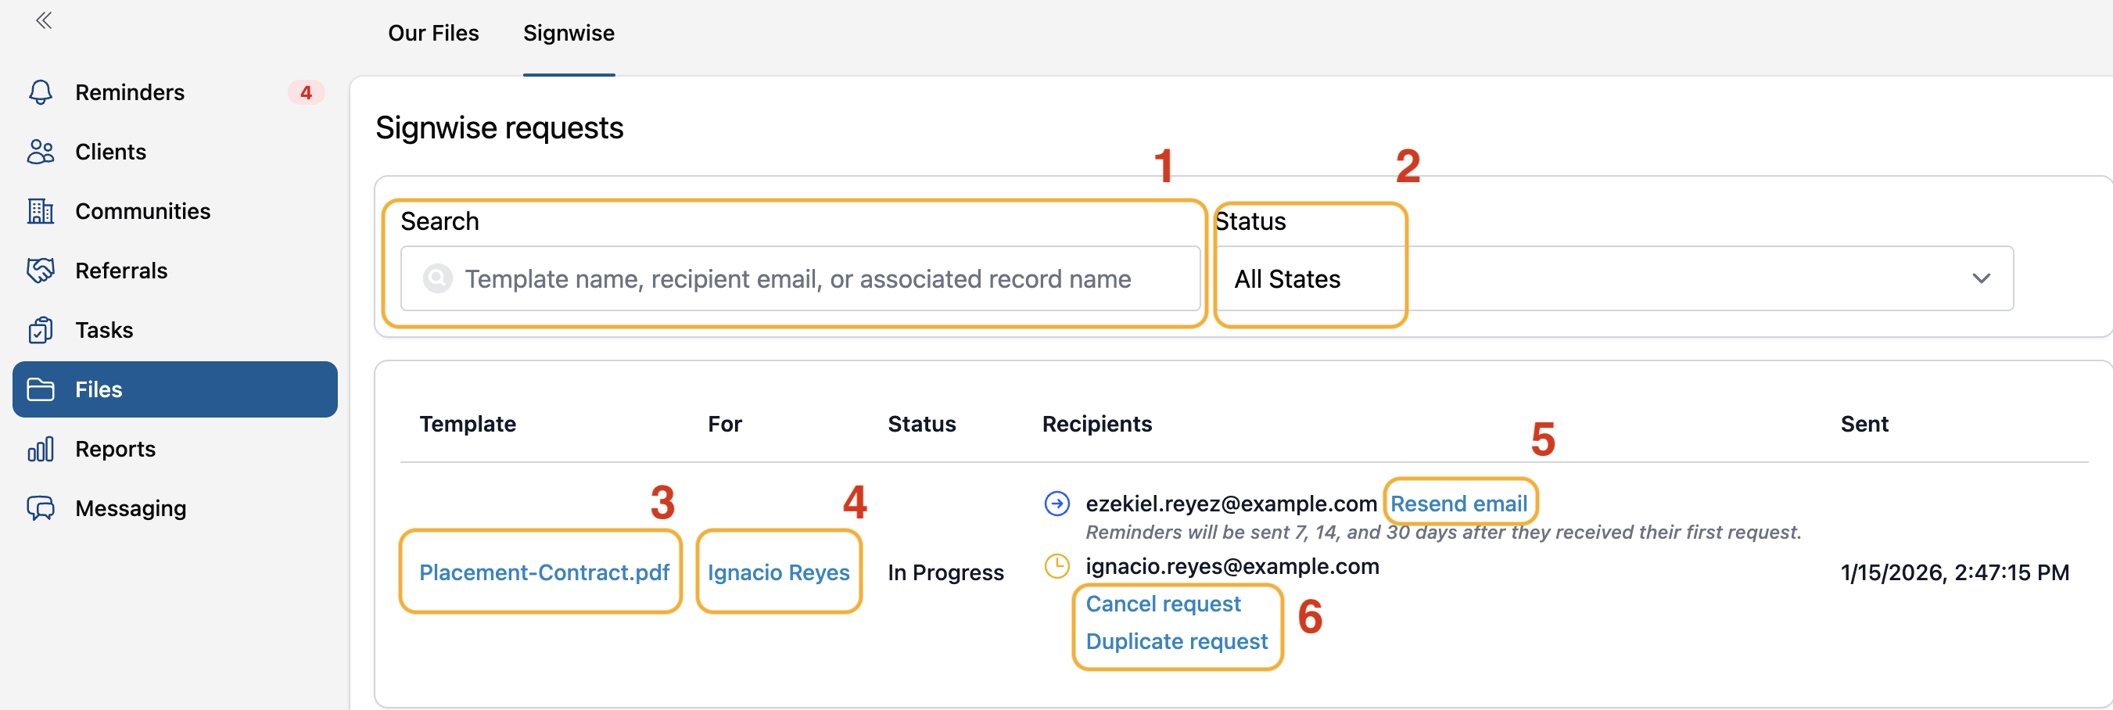This screenshot has width=2113, height=710.
Task: Click the Communities building icon
Action: pos(40,210)
